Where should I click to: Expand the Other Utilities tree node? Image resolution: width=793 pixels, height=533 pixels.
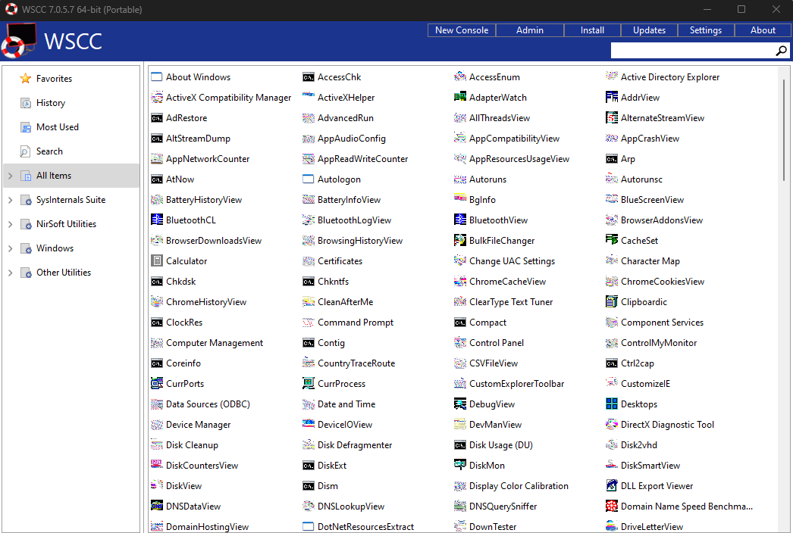(x=10, y=273)
